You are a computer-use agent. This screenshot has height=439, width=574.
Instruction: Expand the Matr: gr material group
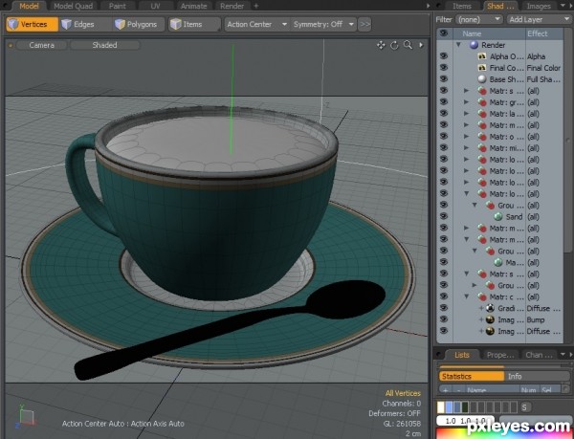467,102
